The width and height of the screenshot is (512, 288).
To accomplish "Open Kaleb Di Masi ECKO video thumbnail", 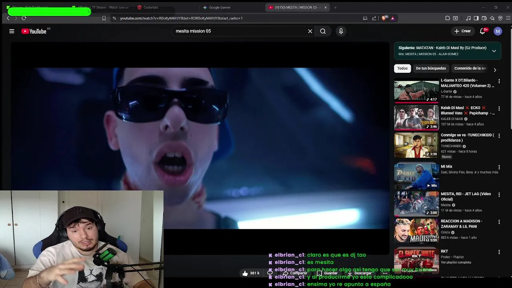I will pyautogui.click(x=416, y=118).
